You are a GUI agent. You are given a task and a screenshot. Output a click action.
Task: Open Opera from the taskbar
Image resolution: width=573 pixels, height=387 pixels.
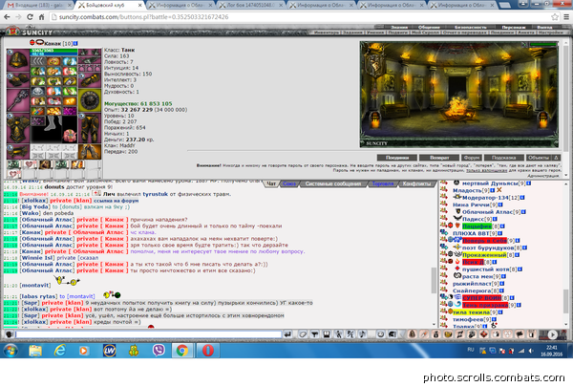click(208, 350)
